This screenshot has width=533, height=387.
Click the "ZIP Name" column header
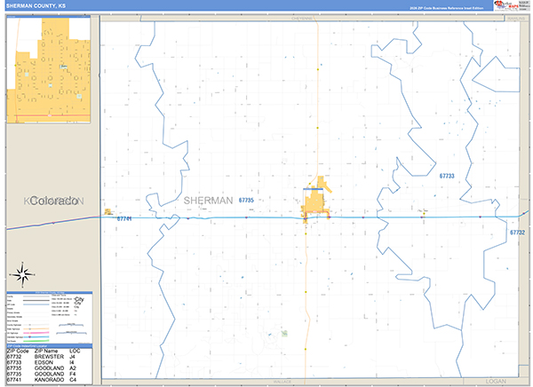point(46,351)
